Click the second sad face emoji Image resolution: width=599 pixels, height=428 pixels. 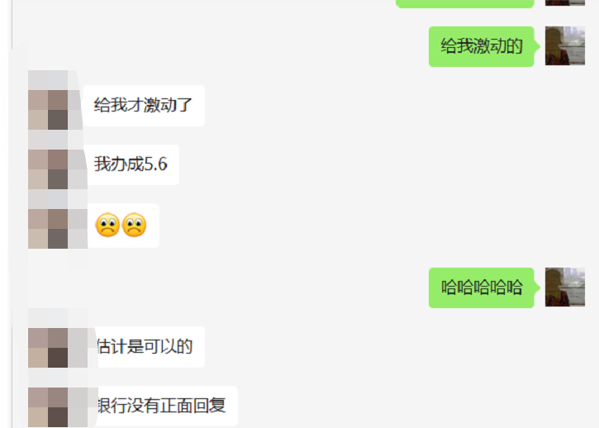click(134, 225)
